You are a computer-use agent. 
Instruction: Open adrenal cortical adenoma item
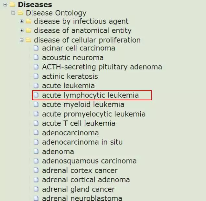pos(86,180)
